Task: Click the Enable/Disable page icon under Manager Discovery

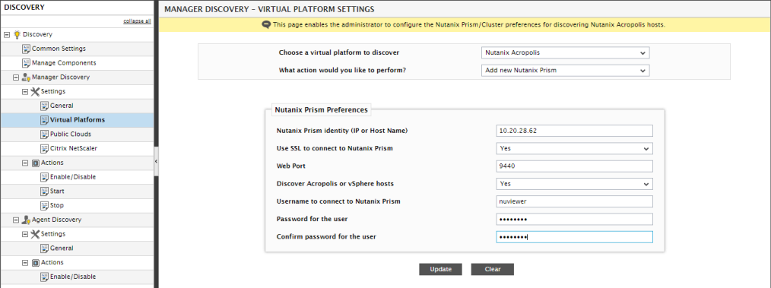Action: pyautogui.click(x=44, y=177)
